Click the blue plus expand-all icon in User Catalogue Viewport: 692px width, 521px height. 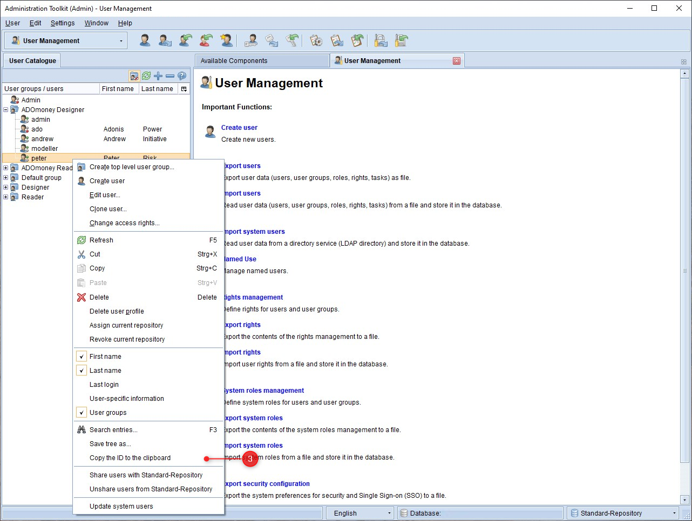(x=158, y=76)
